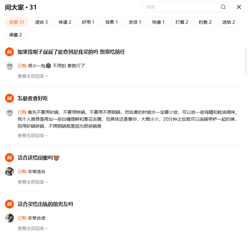Image resolution: width=249 pixels, height=236 pixels.
Task: Filter questions by 味道 2 tag
Action: click(65, 22)
